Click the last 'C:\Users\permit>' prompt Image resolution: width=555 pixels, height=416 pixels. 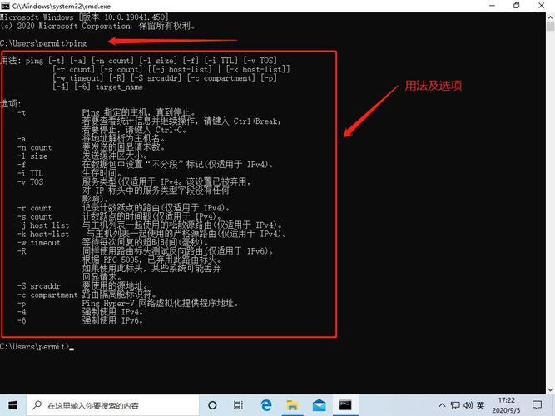35,347
